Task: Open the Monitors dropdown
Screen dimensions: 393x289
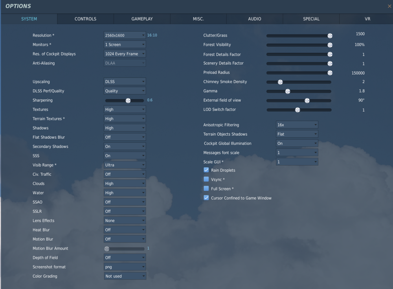Action: pos(125,44)
